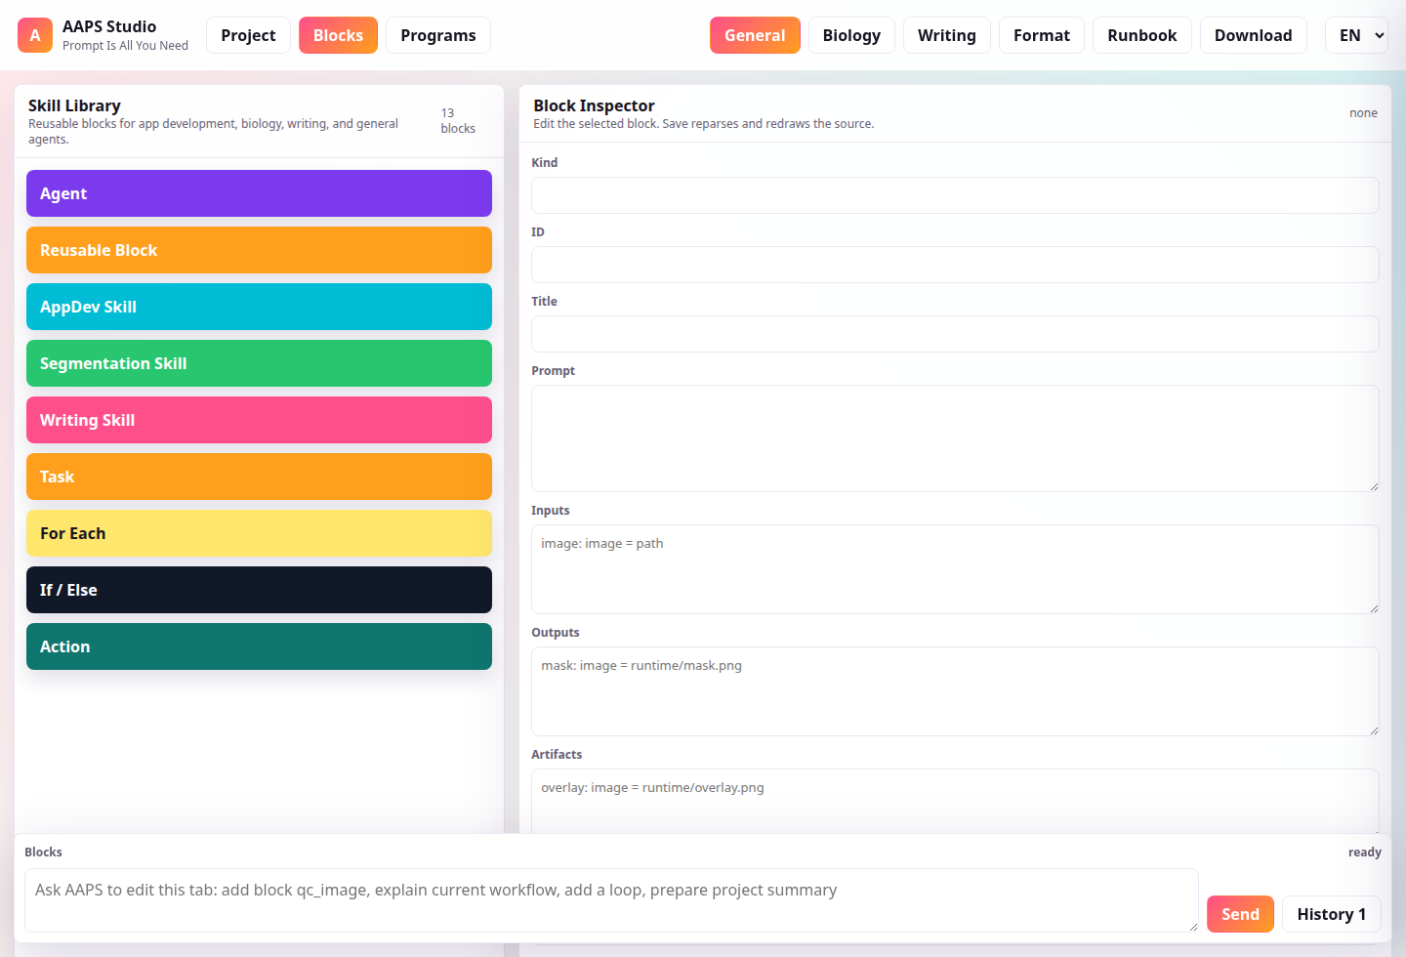Open the Runbook section
1406x957 pixels.
coord(1142,35)
